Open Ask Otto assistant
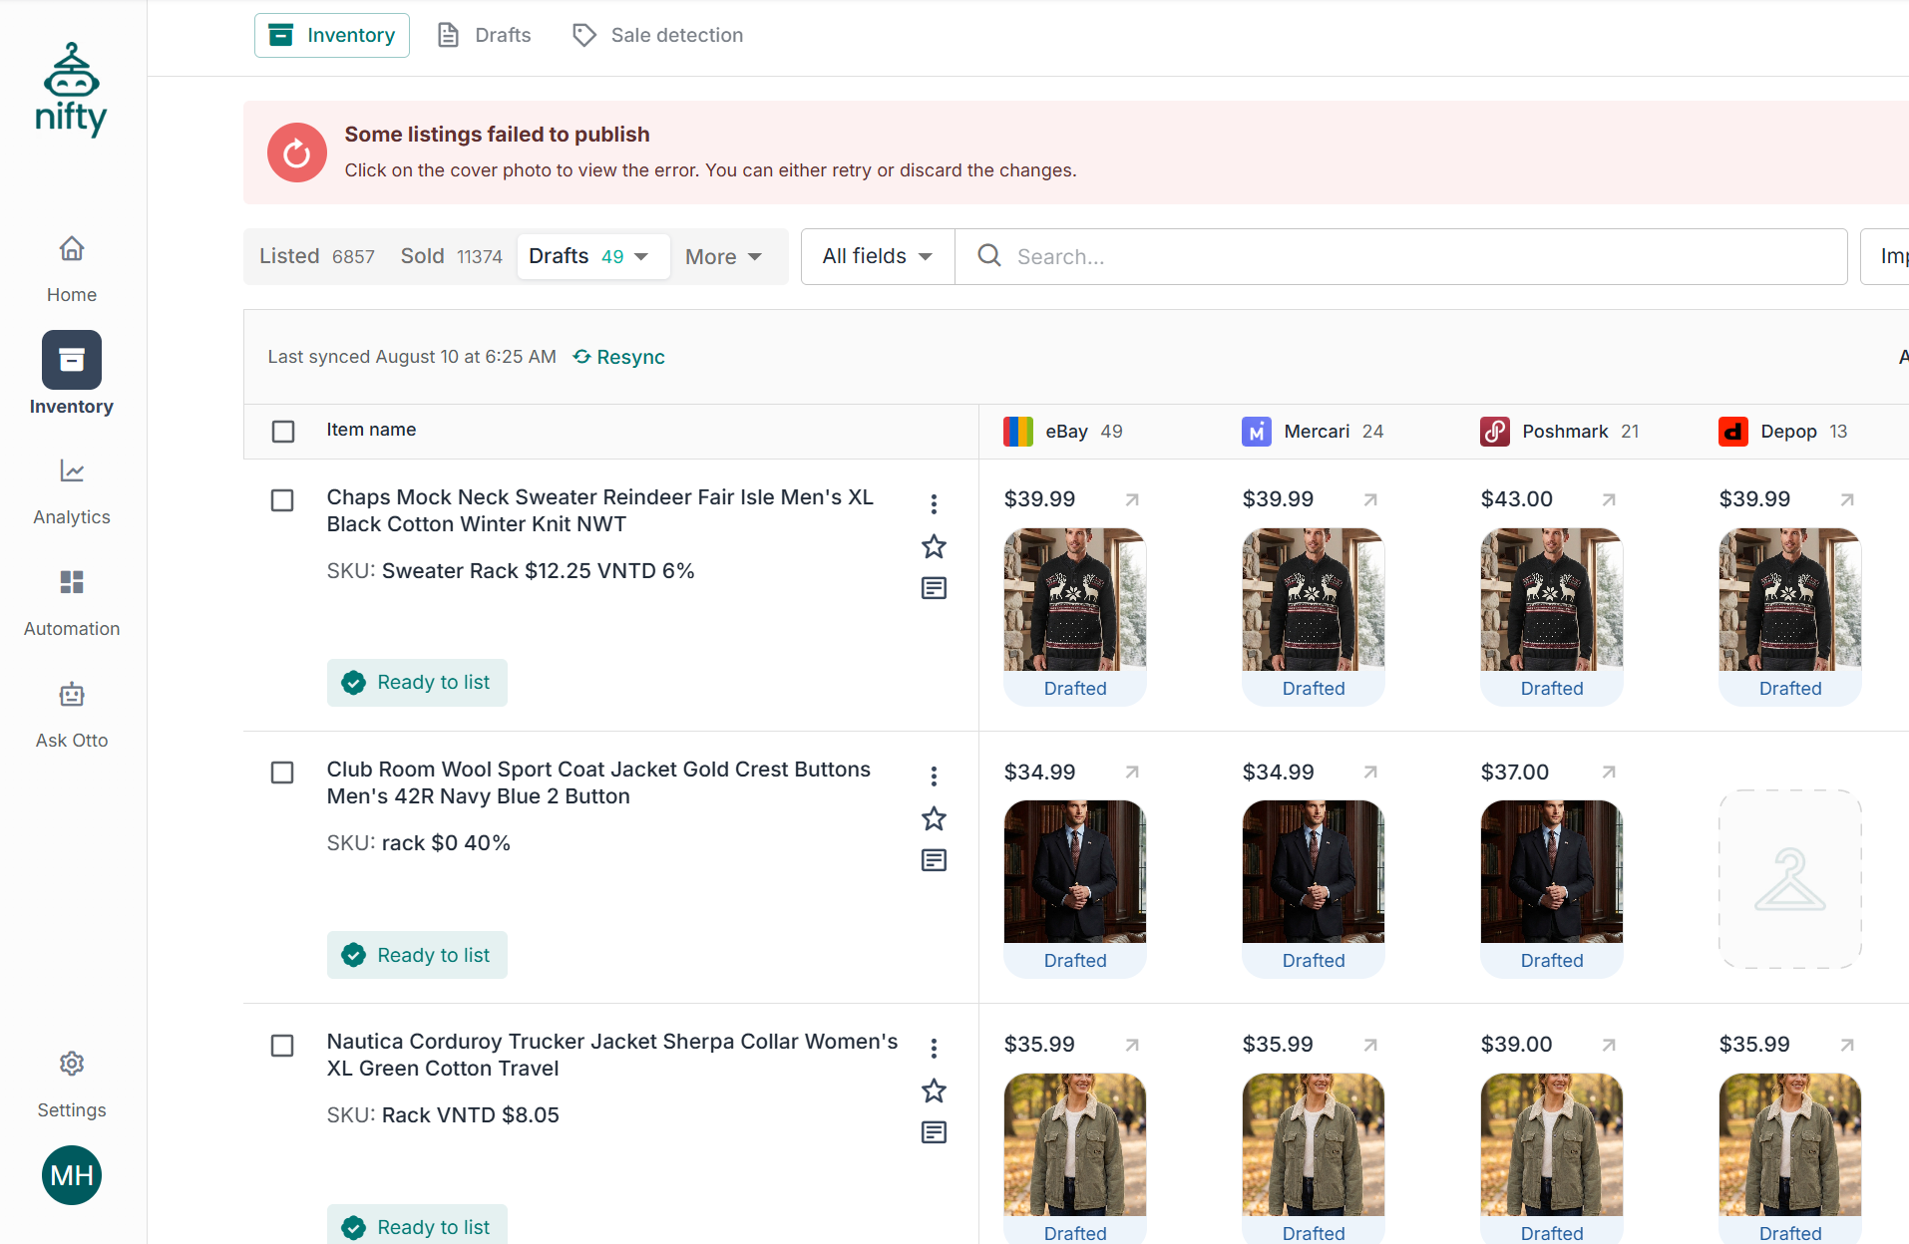 [x=72, y=714]
